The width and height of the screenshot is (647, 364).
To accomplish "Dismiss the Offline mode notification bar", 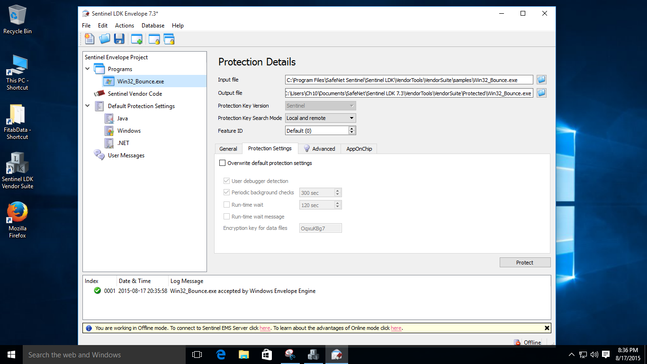I will [547, 328].
